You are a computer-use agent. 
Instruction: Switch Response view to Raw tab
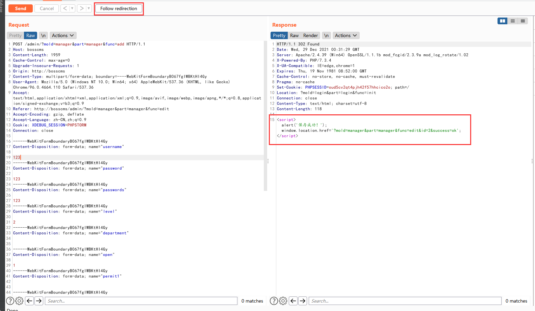pyautogui.click(x=294, y=35)
